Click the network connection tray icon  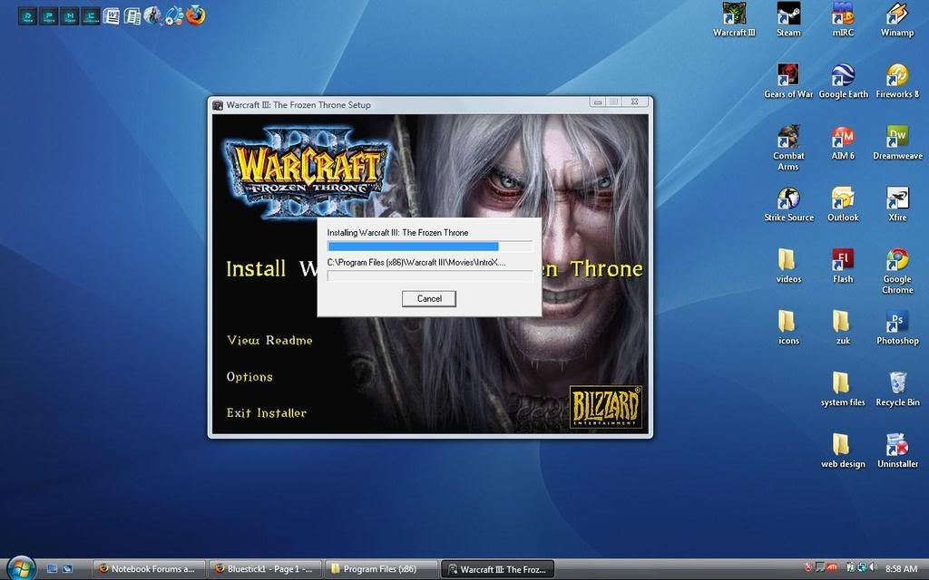862,568
